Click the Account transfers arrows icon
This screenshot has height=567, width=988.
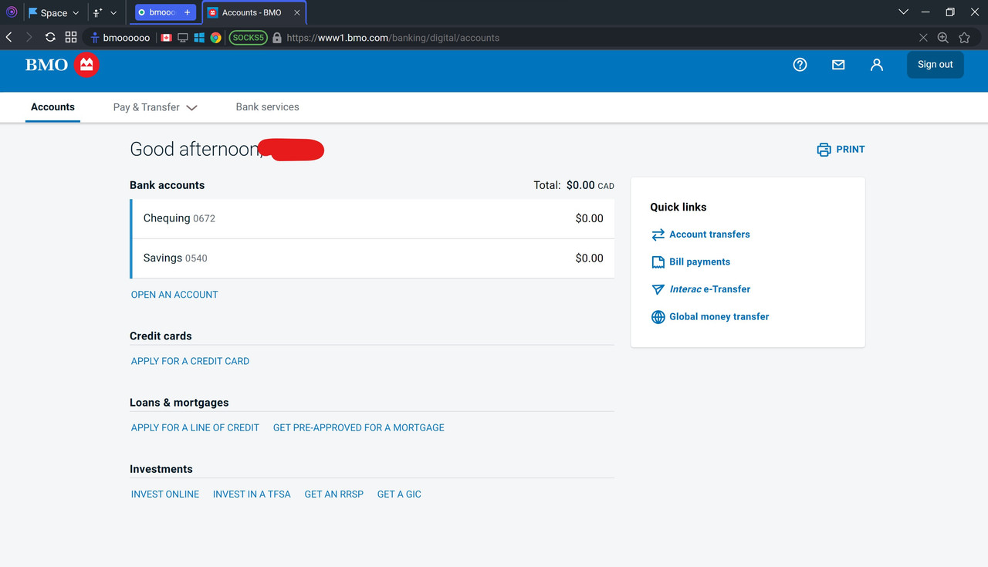click(658, 235)
